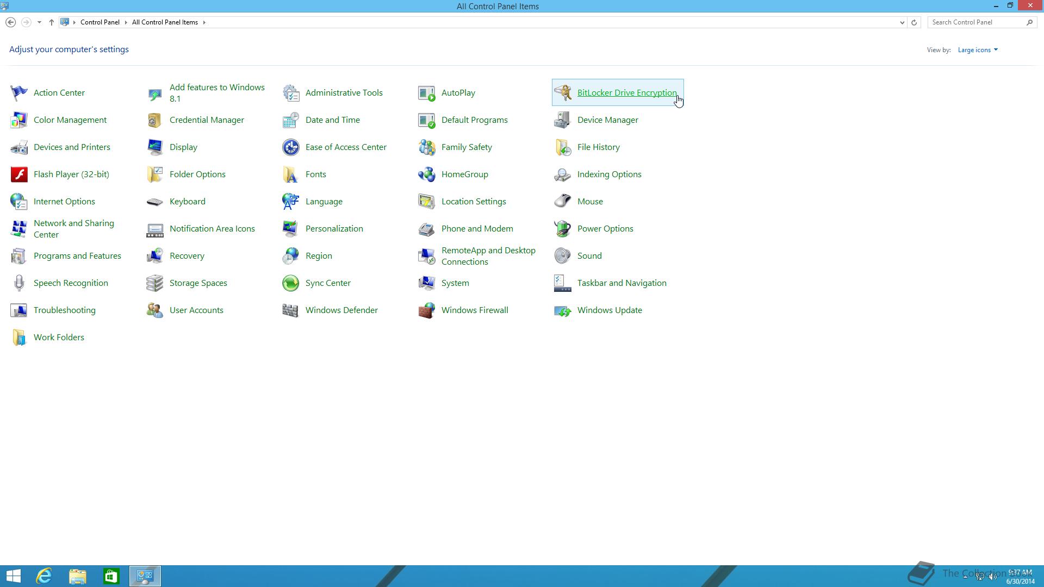Viewport: 1044px width, 587px height.
Task: Click the Color Management icon
Action: click(x=19, y=120)
